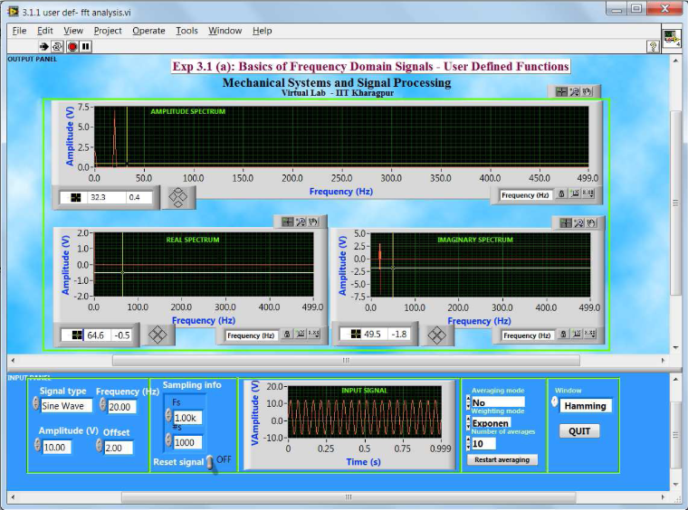Click the output panel horizontal scrollbar thumb
The width and height of the screenshot is (688, 510).
346,360
